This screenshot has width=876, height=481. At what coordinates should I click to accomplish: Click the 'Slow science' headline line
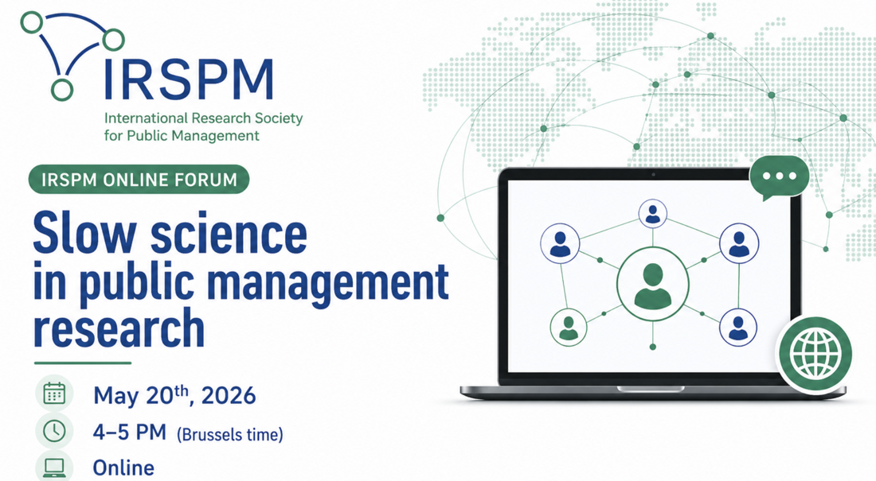tap(170, 233)
